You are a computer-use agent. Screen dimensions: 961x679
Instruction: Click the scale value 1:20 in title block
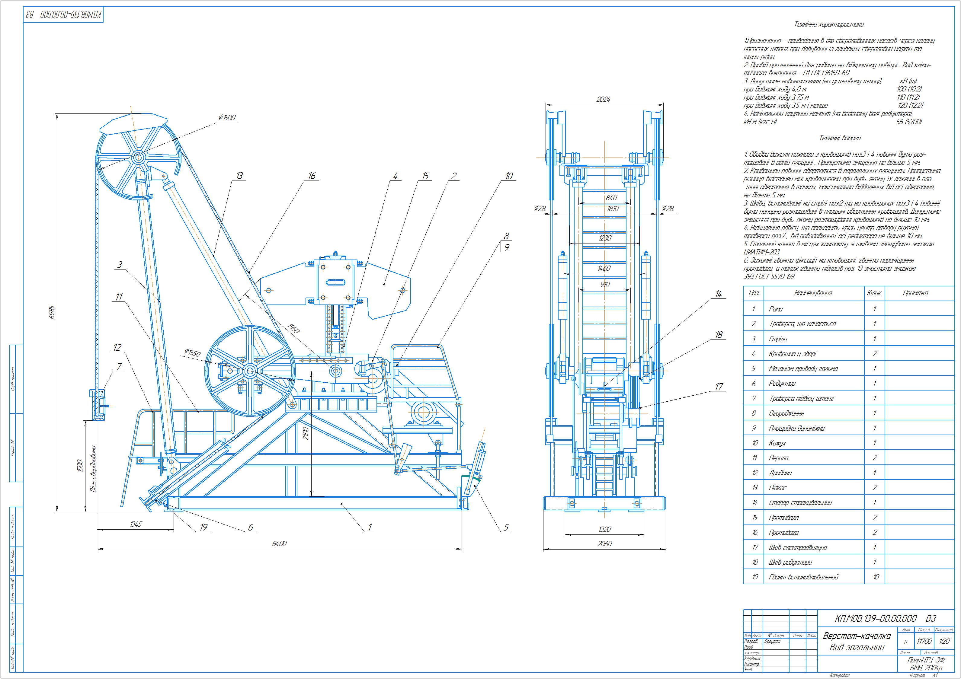944,641
